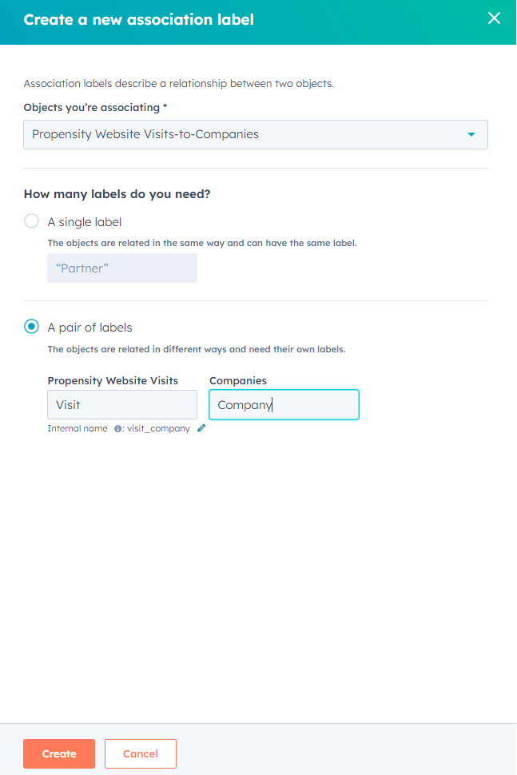This screenshot has width=517, height=775.
Task: Expand the dropdown caret for associated objects
Action: (471, 134)
